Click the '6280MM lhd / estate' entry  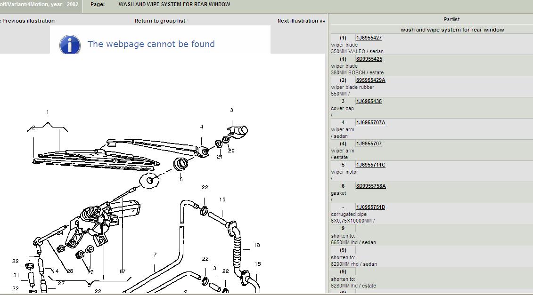click(353, 286)
